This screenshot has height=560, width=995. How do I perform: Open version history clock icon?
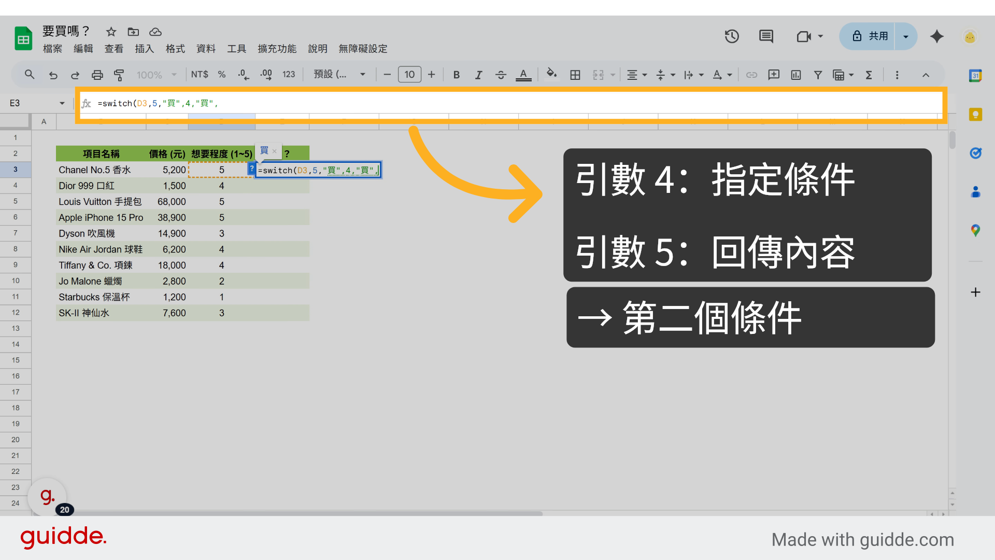tap(732, 36)
